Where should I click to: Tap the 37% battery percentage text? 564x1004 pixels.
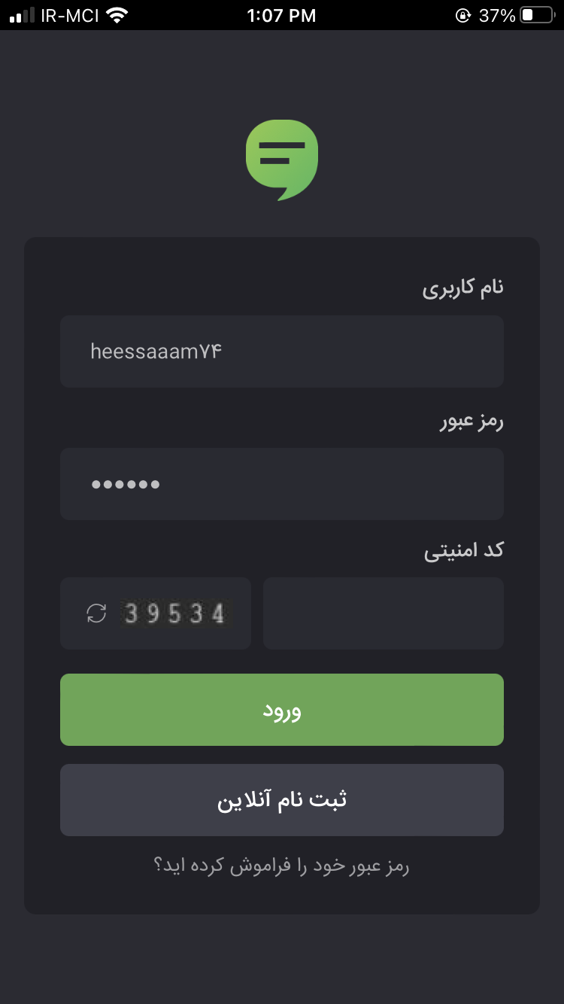click(497, 15)
